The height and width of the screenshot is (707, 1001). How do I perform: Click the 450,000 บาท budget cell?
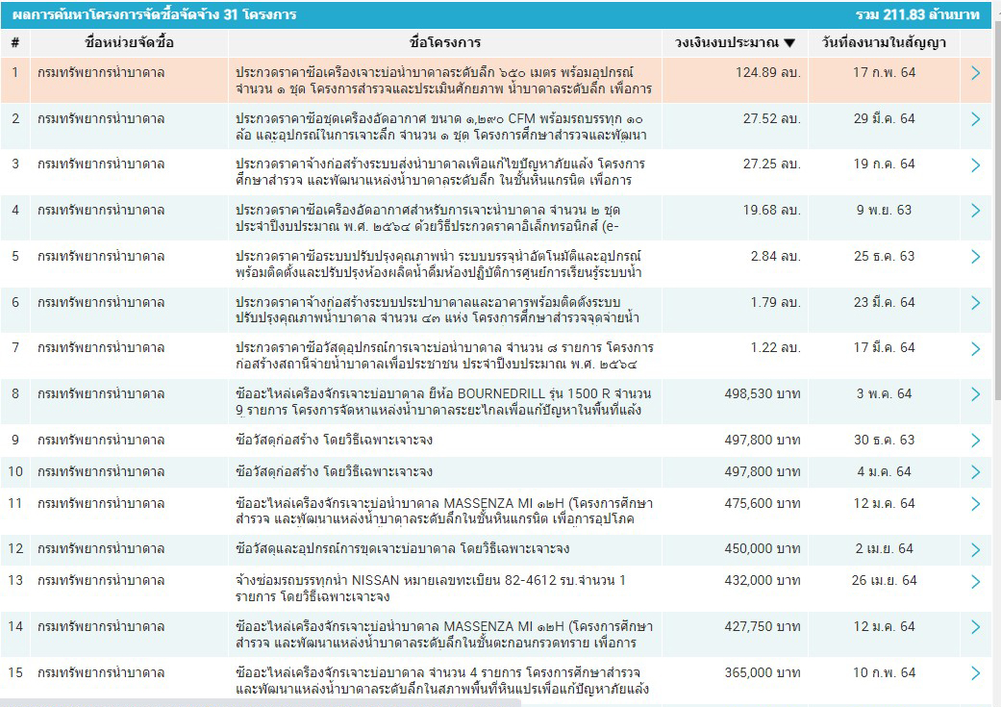(762, 548)
